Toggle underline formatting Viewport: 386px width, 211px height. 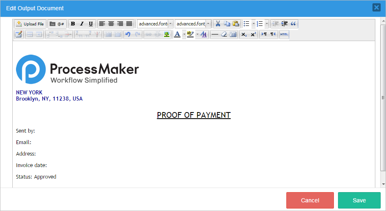tap(91, 24)
